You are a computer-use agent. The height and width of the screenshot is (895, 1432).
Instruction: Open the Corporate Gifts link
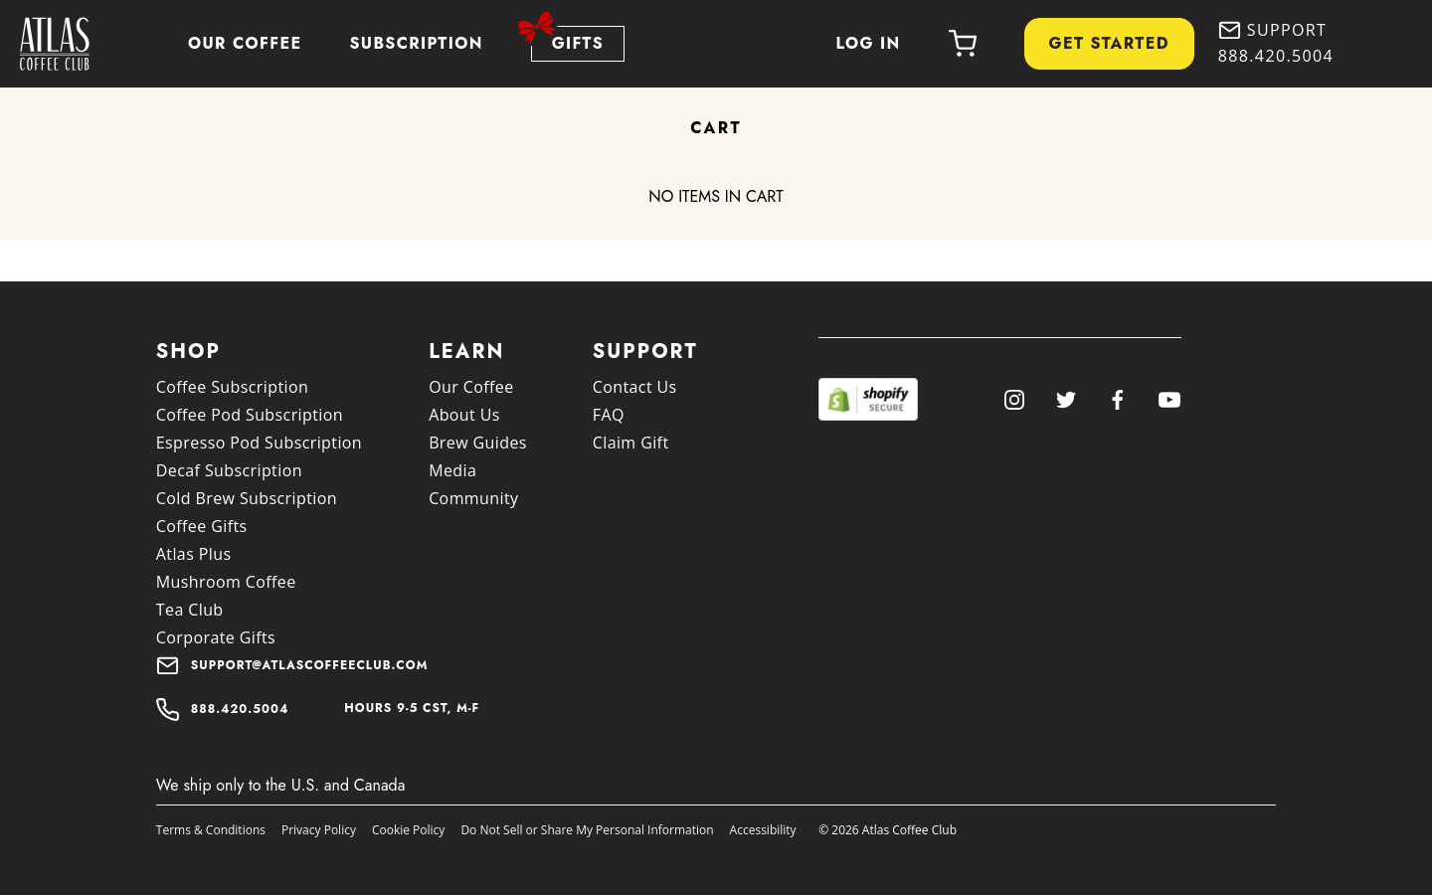coord(216,637)
